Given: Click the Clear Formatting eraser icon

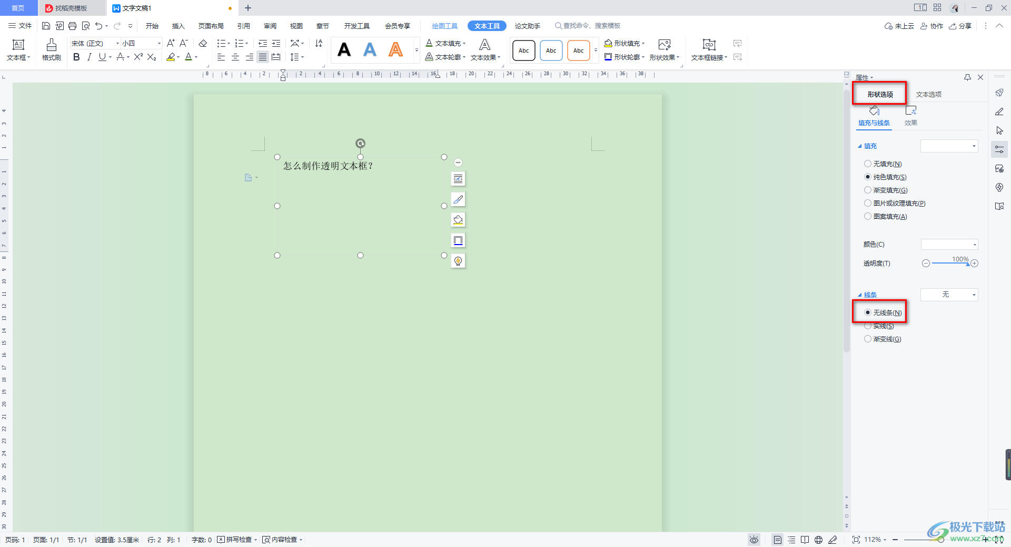Looking at the screenshot, I should click(x=203, y=43).
